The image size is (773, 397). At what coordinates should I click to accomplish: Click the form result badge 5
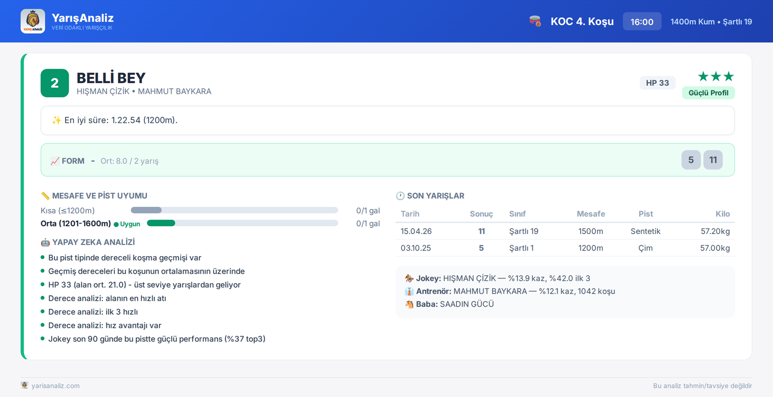pyautogui.click(x=691, y=160)
